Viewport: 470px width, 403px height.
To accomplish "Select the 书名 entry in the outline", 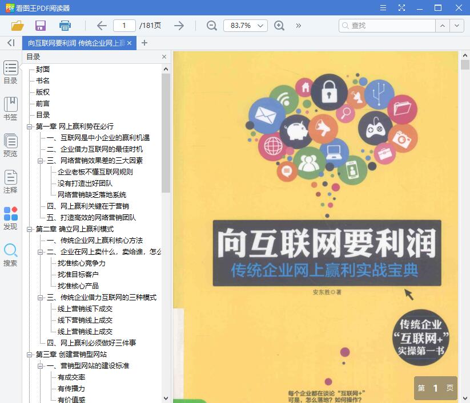I will (x=43, y=81).
